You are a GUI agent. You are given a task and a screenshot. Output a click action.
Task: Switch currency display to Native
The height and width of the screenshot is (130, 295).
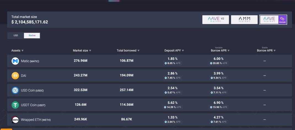click(x=32, y=35)
